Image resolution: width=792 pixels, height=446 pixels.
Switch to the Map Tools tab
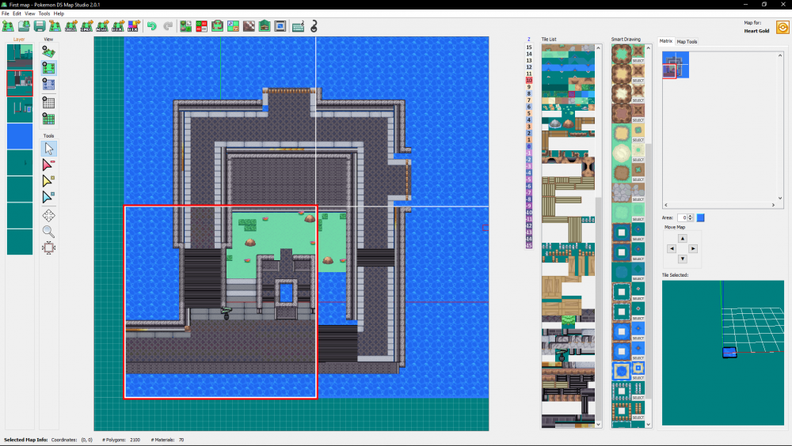(687, 42)
